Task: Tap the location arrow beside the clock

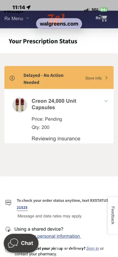Action: (x=28, y=7)
